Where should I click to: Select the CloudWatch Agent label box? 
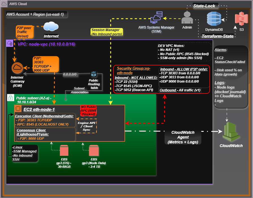coord(183,137)
